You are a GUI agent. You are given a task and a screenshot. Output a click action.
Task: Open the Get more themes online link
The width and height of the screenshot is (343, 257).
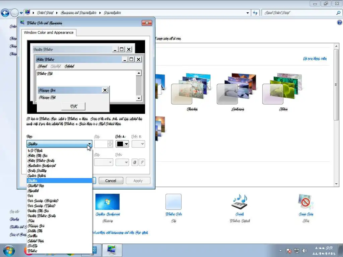tap(315, 59)
